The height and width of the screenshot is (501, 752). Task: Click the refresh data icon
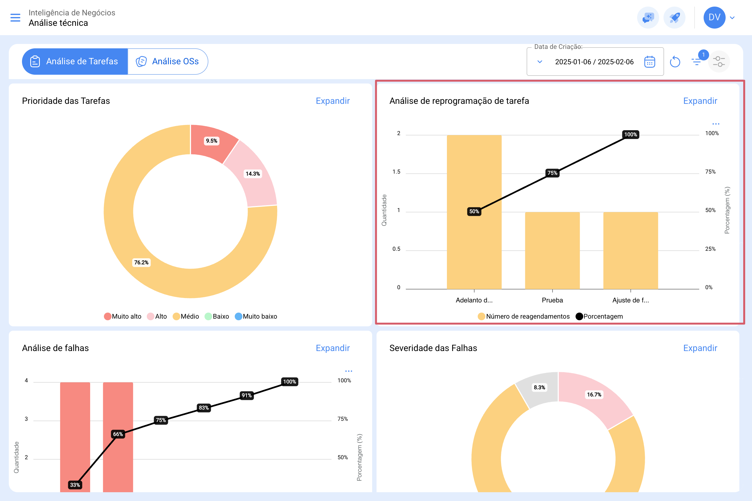674,62
